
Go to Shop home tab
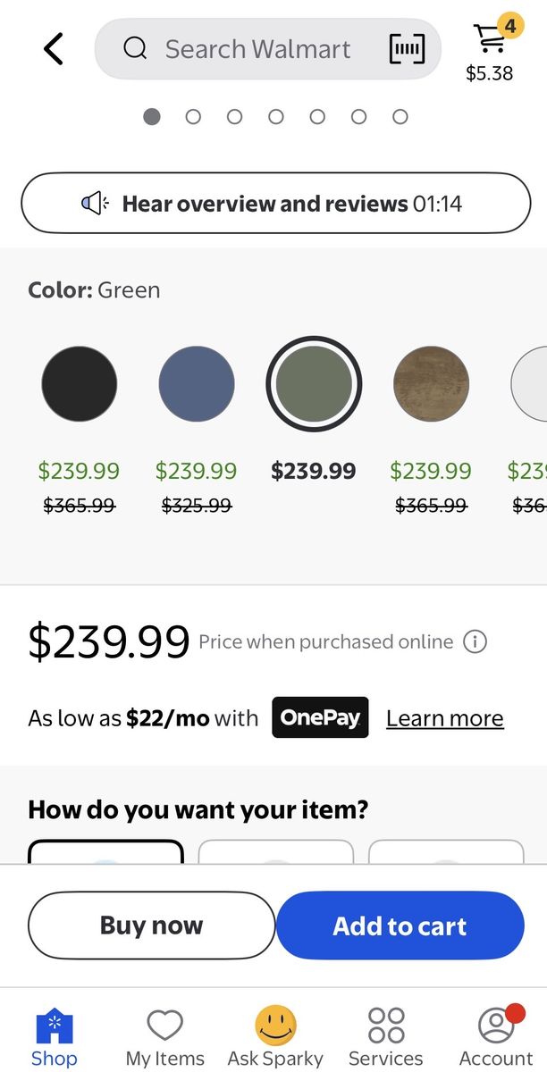54,1026
